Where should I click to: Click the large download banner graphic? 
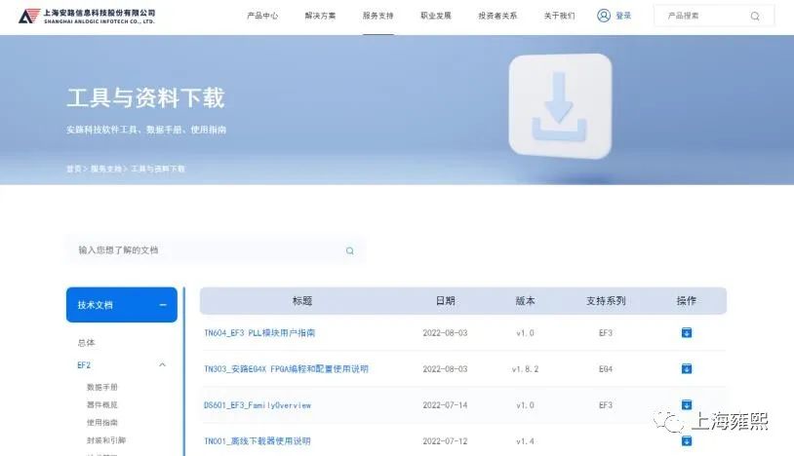click(560, 109)
